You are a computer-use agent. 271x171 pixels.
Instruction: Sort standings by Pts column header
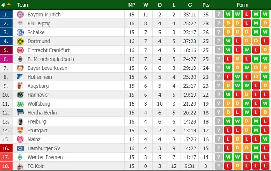tap(206, 5)
